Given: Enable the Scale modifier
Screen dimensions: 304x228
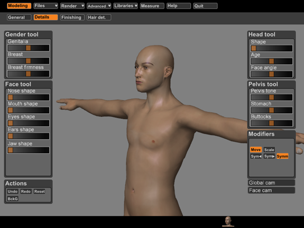Looking at the screenshot, I should point(269,150).
